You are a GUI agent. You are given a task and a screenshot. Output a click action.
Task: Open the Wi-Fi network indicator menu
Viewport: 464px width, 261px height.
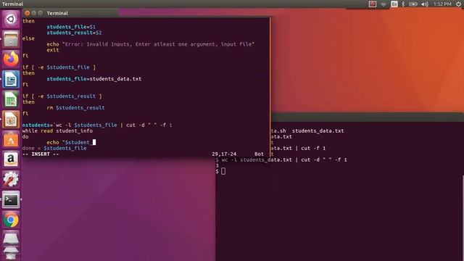(x=384, y=4)
